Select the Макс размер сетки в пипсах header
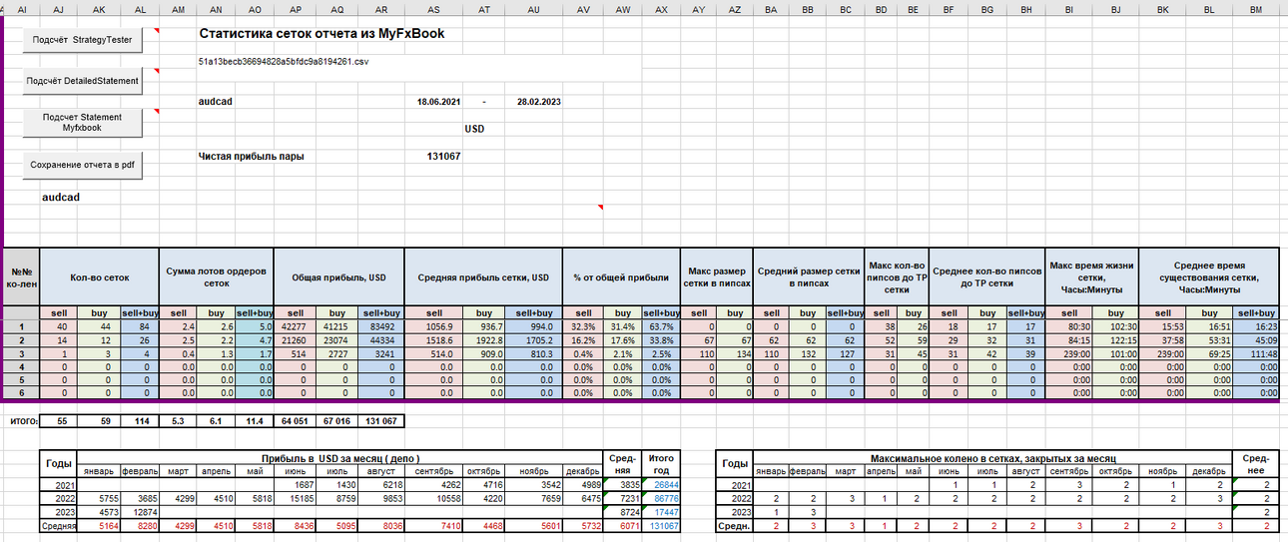1288x542 pixels. [716, 276]
